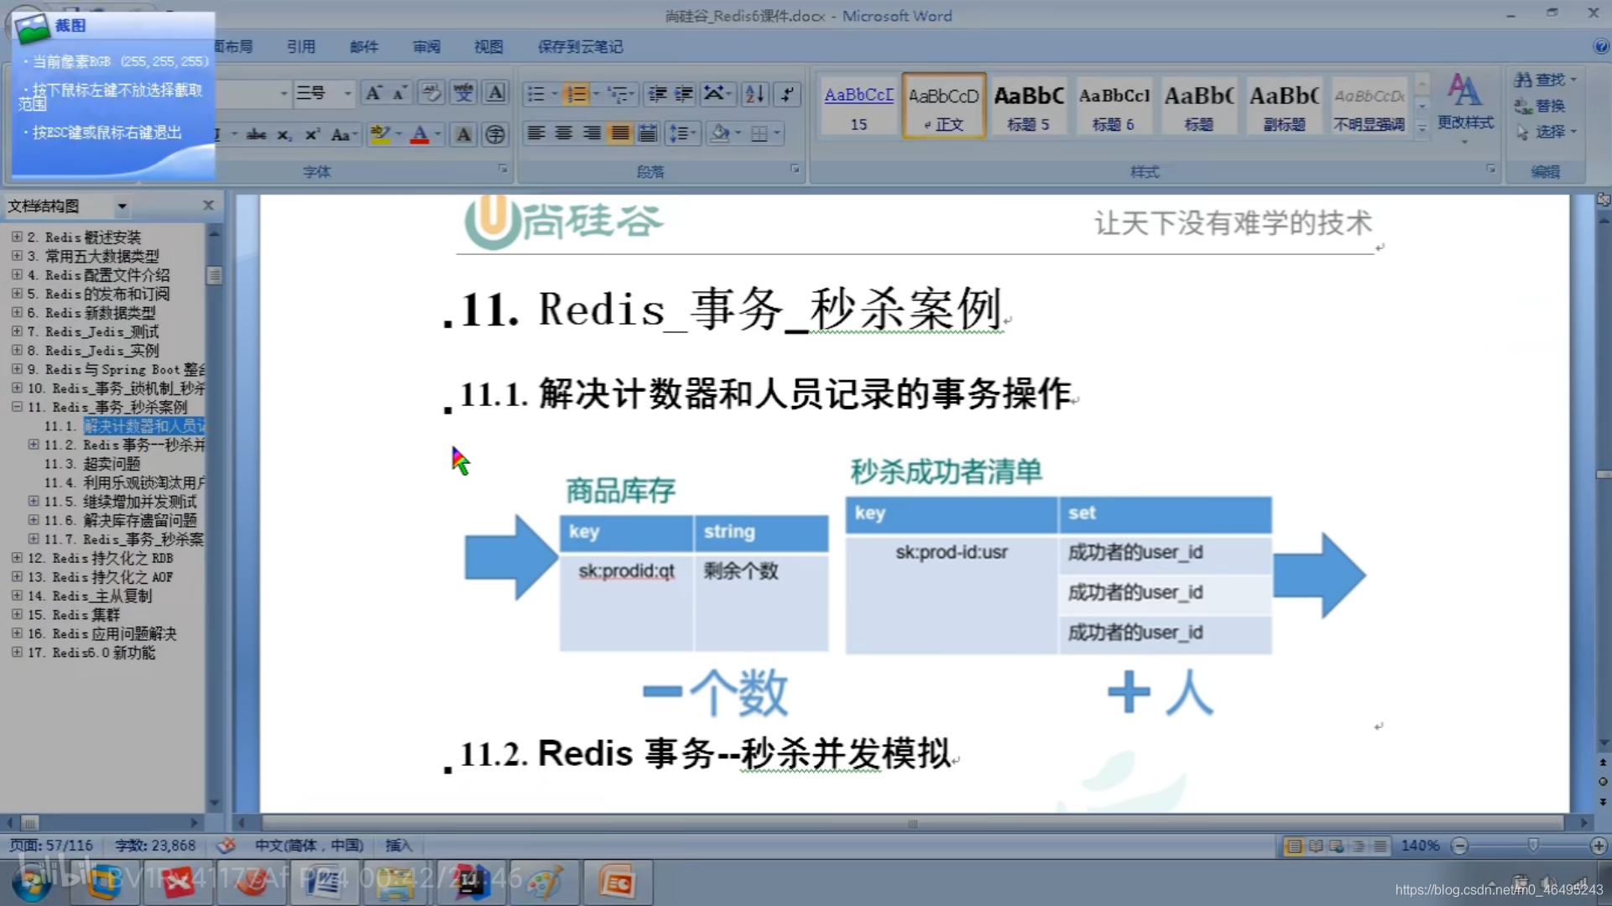The width and height of the screenshot is (1612, 906).
Task: Click the zoom slider handle
Action: point(1532,846)
